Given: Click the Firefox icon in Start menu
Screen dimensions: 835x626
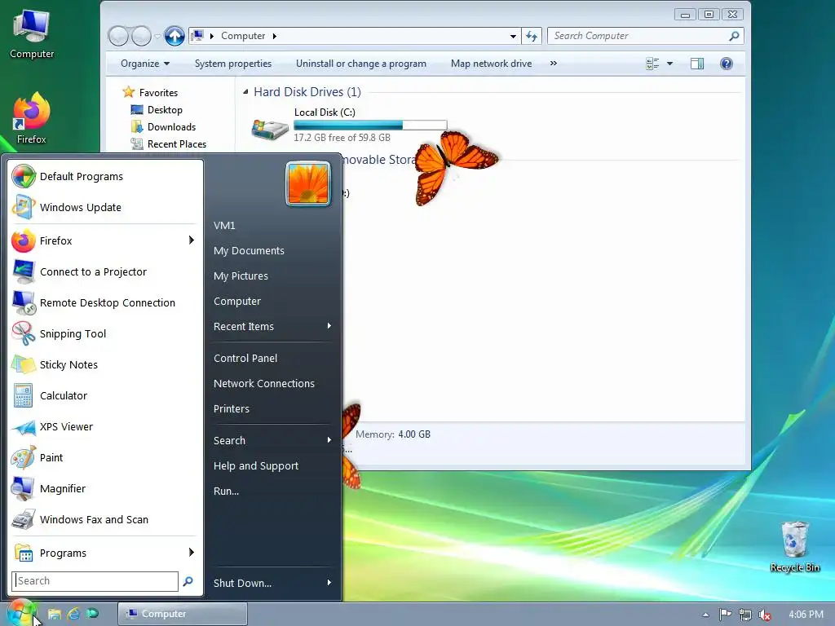Looking at the screenshot, I should [24, 240].
